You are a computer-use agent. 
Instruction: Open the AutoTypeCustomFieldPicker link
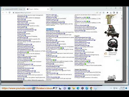point(55,33)
